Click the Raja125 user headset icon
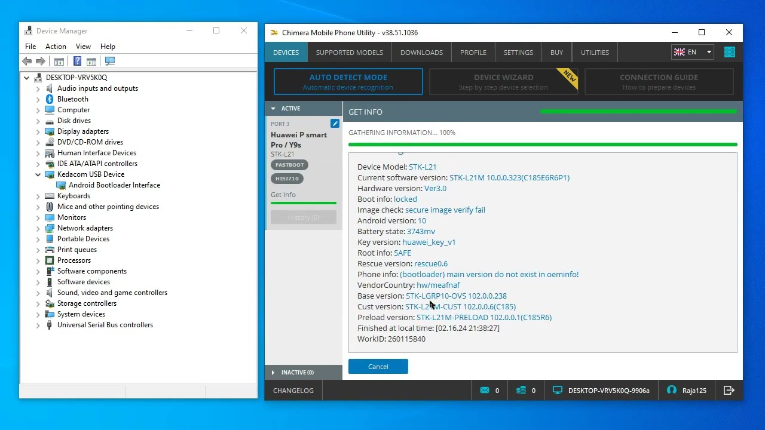Viewport: 765px width, 430px height. [x=672, y=391]
